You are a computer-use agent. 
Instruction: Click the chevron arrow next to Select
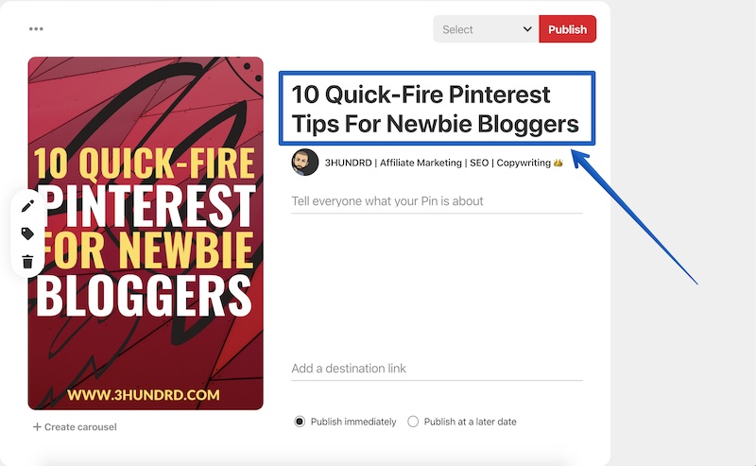527,29
